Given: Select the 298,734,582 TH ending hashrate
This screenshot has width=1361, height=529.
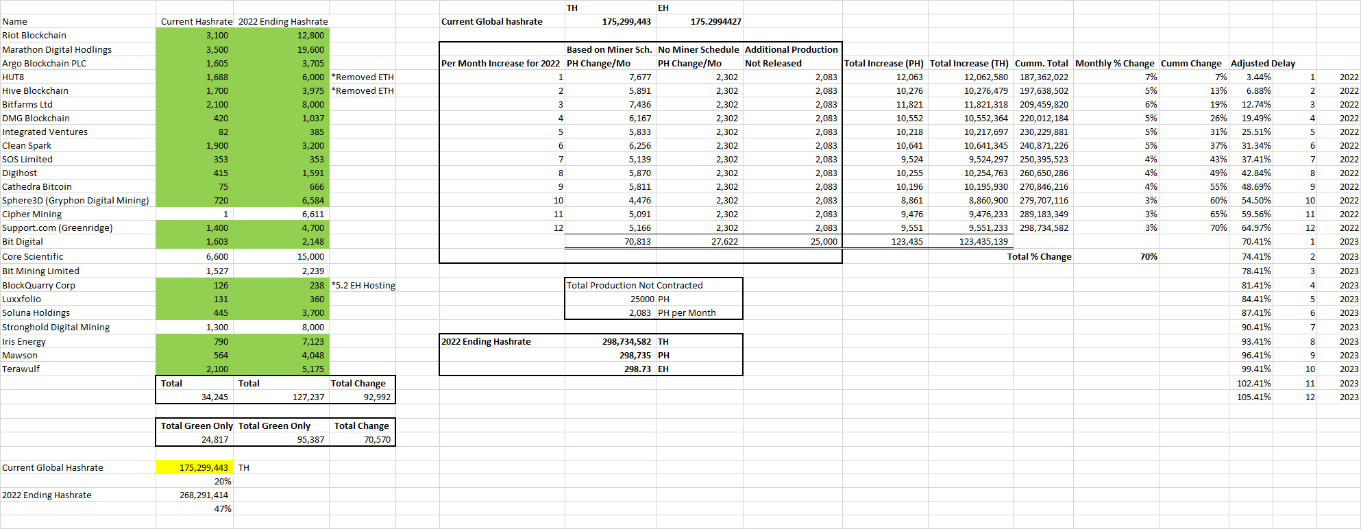Looking at the screenshot, I should coord(626,341).
